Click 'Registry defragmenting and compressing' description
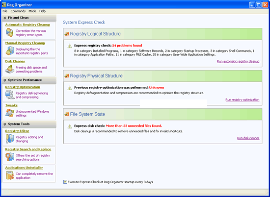Screen dimensions: 270x197 point(32,95)
